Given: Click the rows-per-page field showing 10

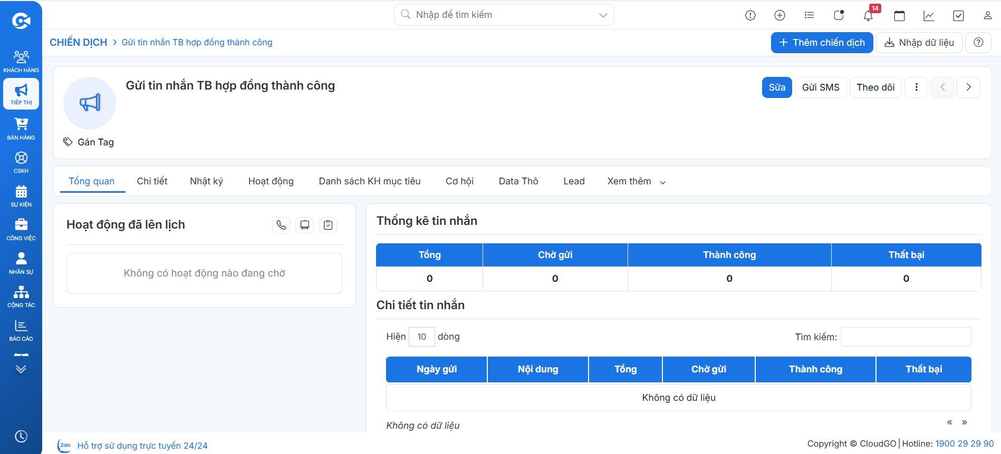Looking at the screenshot, I should (421, 337).
